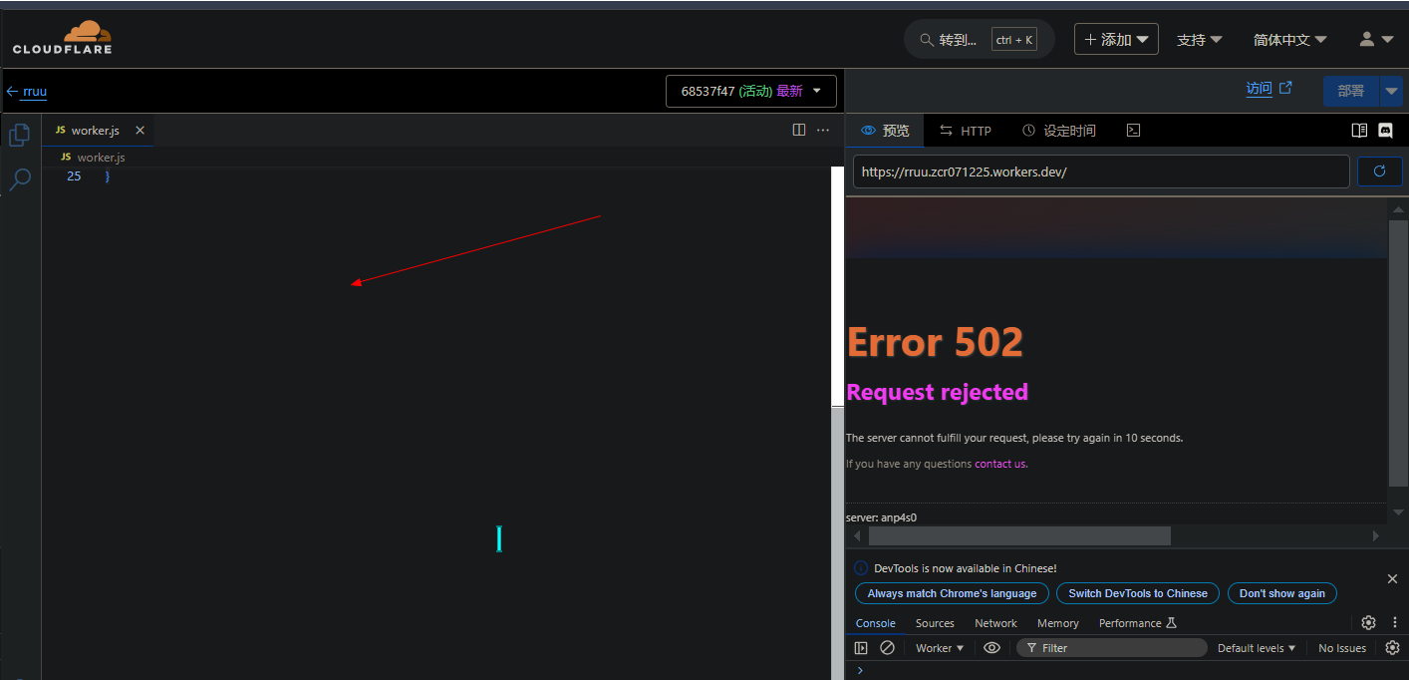Select the Network DevTools tab
The width and height of the screenshot is (1409, 680).
click(x=995, y=623)
